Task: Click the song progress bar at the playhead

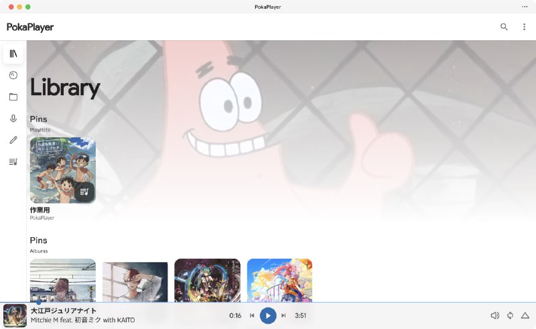Action: click(38, 303)
